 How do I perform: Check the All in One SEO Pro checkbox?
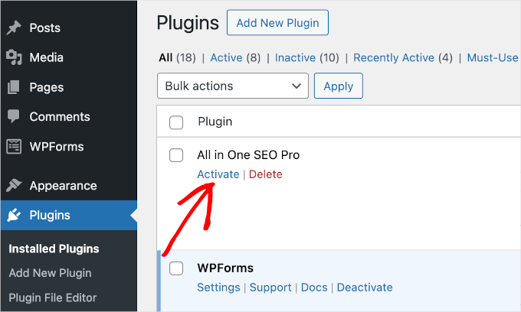[176, 155]
